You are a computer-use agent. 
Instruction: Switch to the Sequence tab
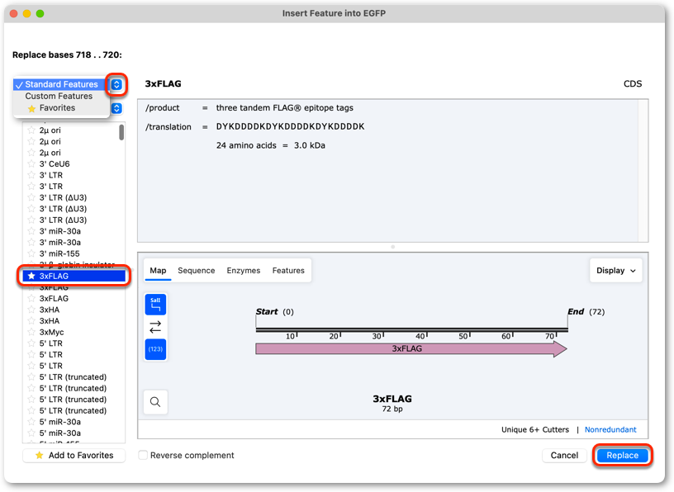197,271
